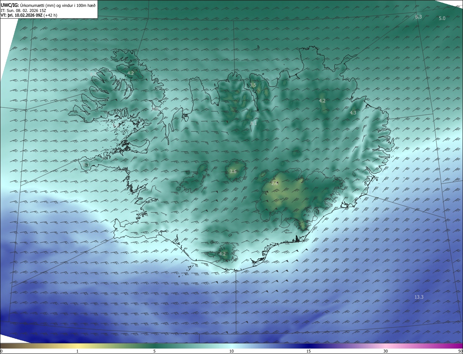The height and width of the screenshot is (354, 463).
Task: Click the 15 tick on the color scale
Action: pyautogui.click(x=309, y=351)
